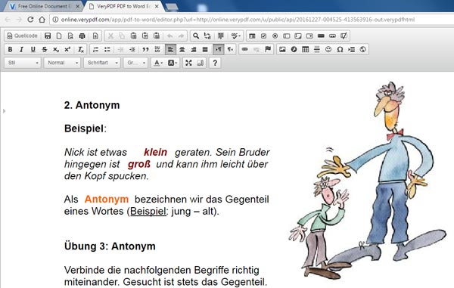Insert a smiley

(328, 49)
